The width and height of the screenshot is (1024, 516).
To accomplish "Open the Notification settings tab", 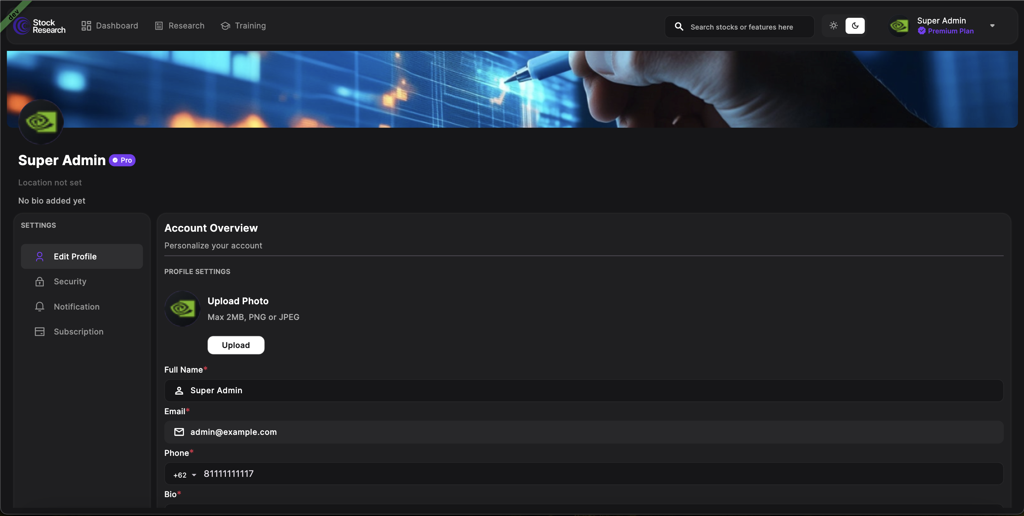I will 82,306.
